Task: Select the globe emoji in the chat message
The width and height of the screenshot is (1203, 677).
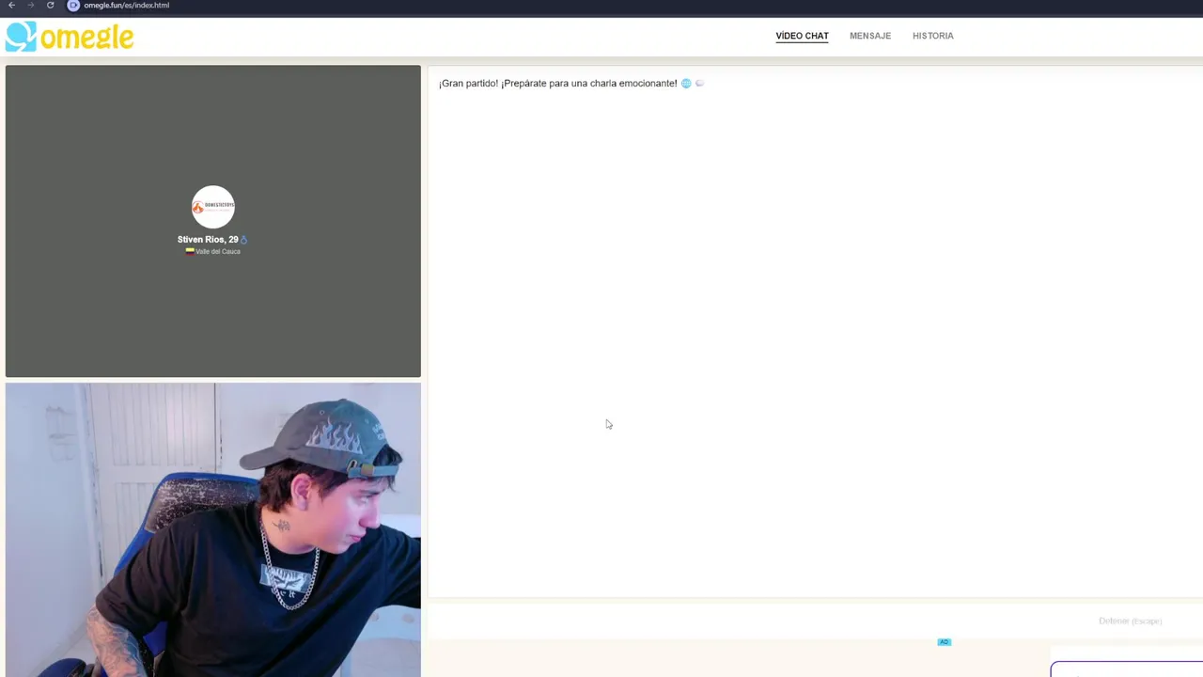Action: pyautogui.click(x=686, y=84)
